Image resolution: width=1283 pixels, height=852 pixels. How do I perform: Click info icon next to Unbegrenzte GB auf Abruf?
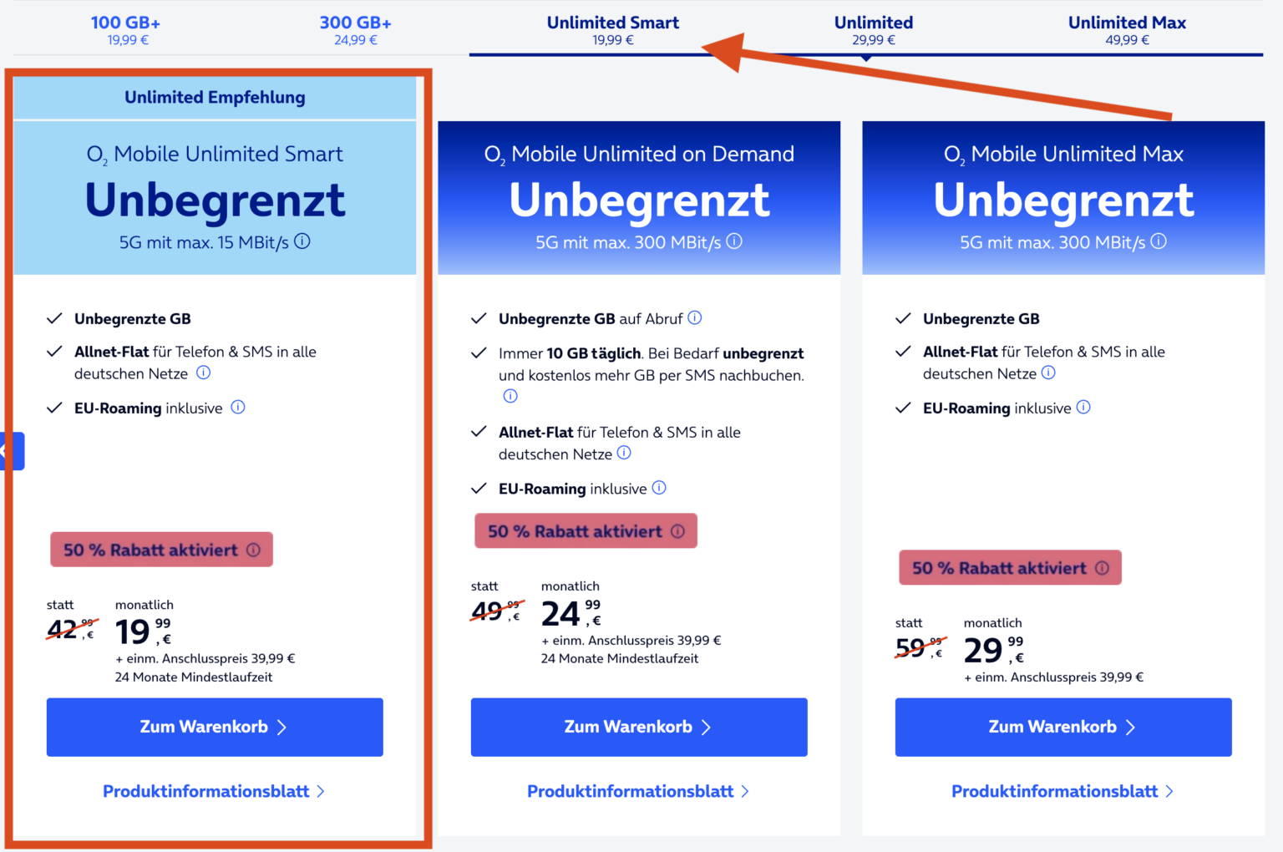point(696,318)
